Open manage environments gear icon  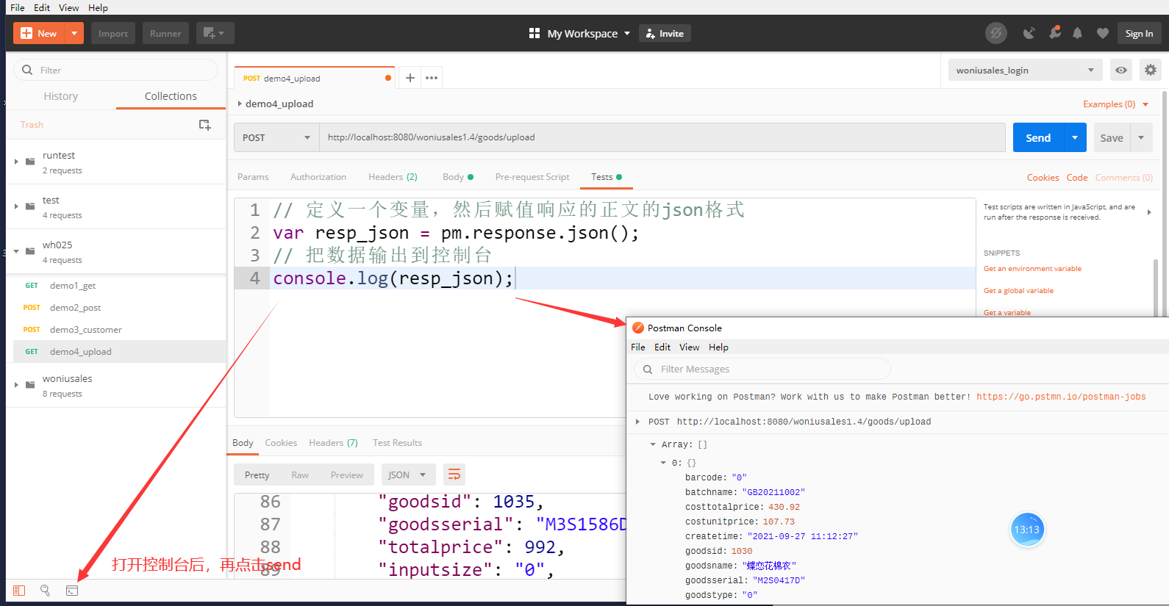pos(1151,71)
